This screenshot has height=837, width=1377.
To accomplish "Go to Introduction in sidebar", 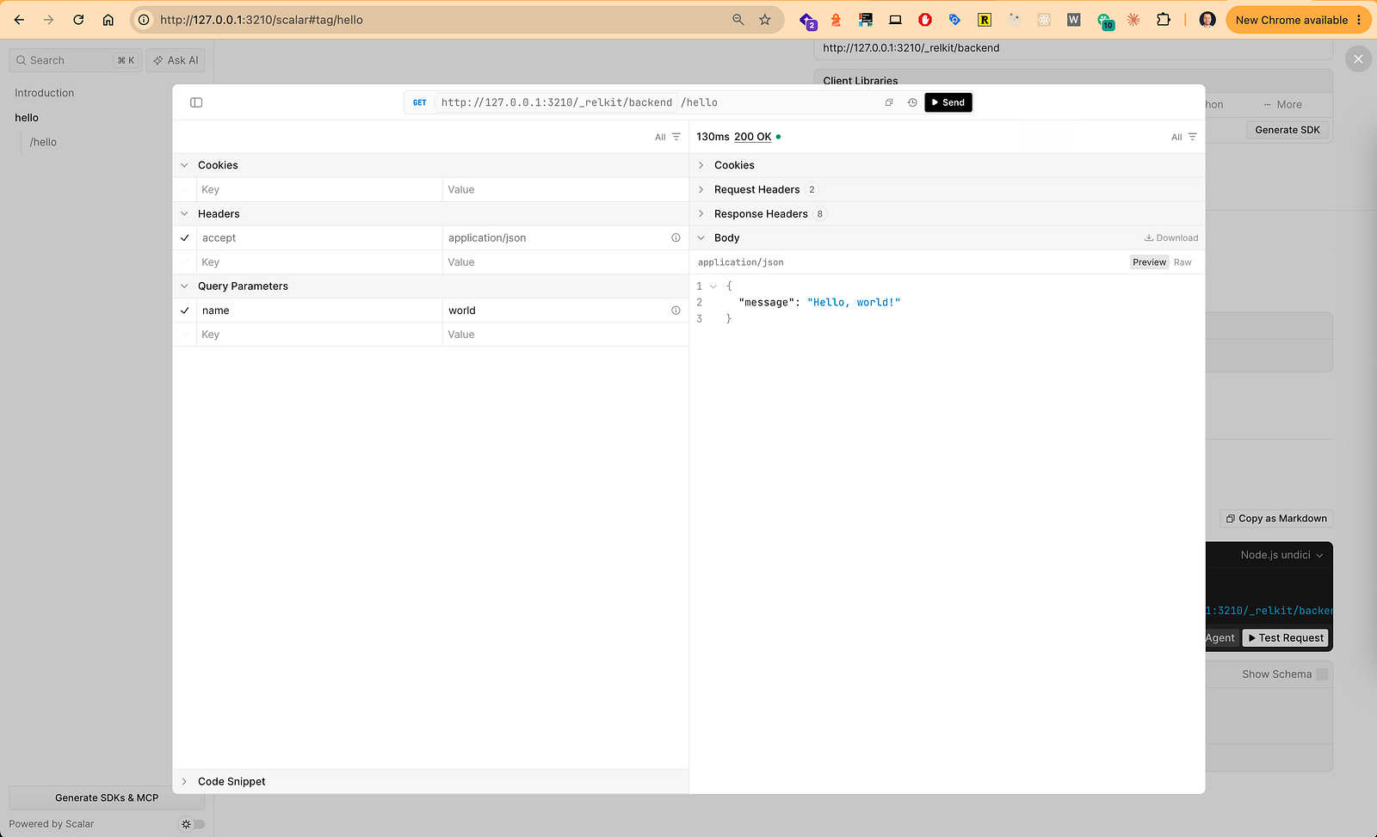I will [45, 93].
